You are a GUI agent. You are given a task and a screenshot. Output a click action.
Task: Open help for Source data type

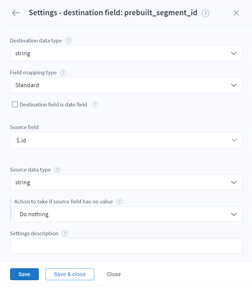coord(57,170)
